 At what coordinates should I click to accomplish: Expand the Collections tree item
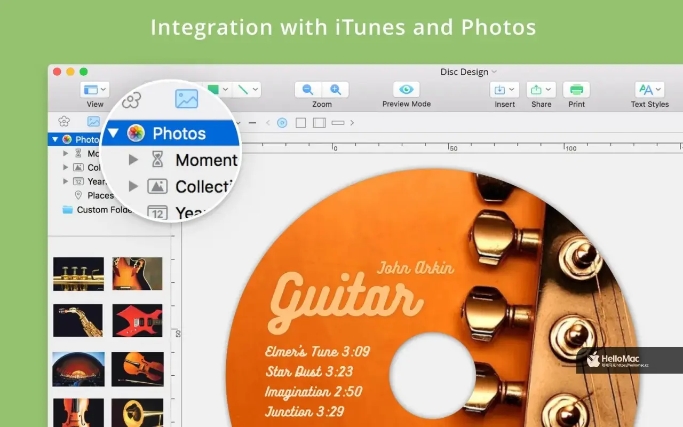click(x=66, y=167)
